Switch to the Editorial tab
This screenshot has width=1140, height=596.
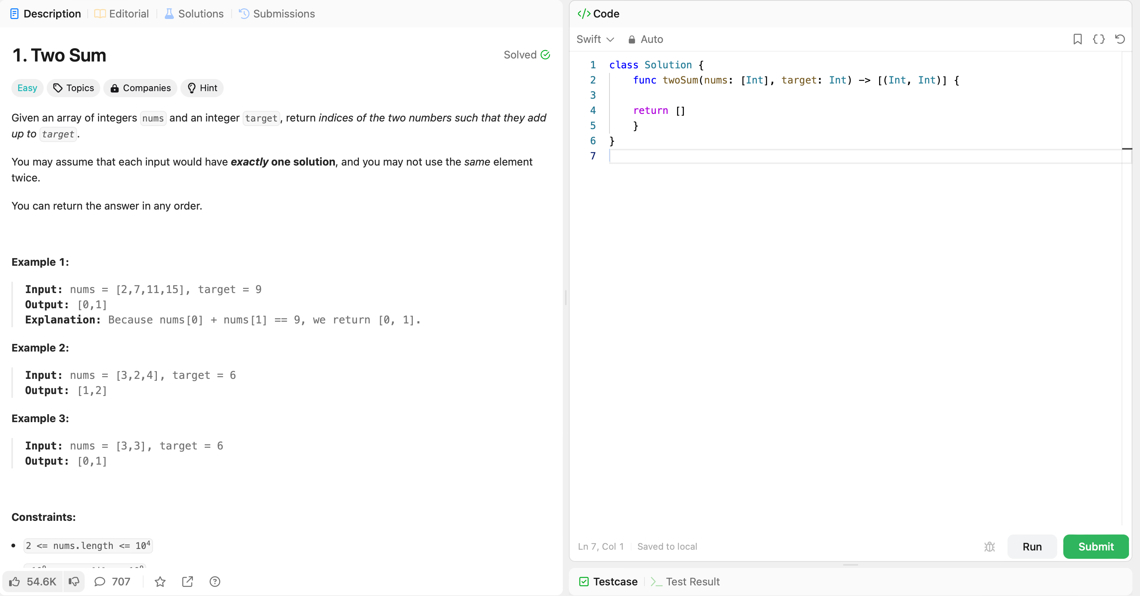coord(121,14)
